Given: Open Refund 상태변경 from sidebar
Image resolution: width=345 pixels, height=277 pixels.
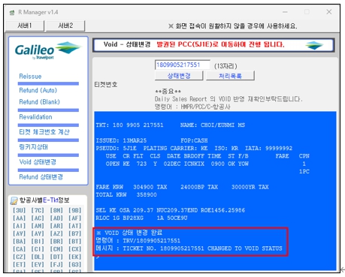Looking at the screenshot, I should tap(41, 177).
